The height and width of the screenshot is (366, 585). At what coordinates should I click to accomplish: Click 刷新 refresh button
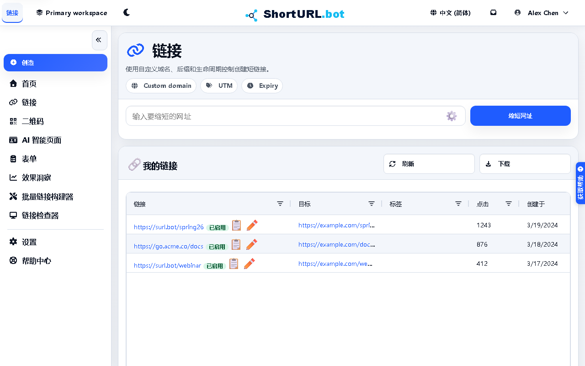[429, 164]
